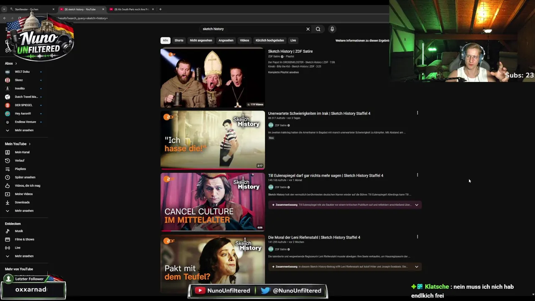Screen dimensions: 535x301
Task: Open the Filme & Shows sidebar icon
Action: click(7, 239)
